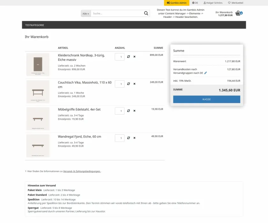Open Kleiderschrank Nordkap product thumbnail
The width and height of the screenshot is (268, 223).
(38, 64)
